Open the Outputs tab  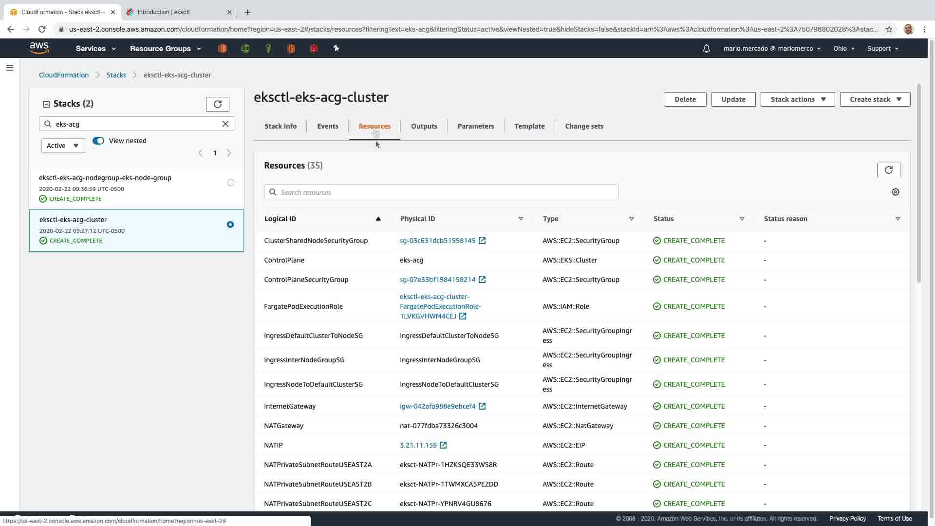pyautogui.click(x=424, y=126)
